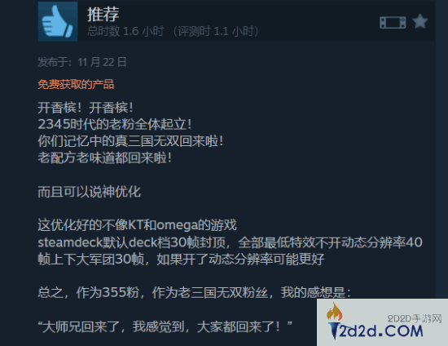Click the line 总之，作为355粉

click(x=195, y=292)
